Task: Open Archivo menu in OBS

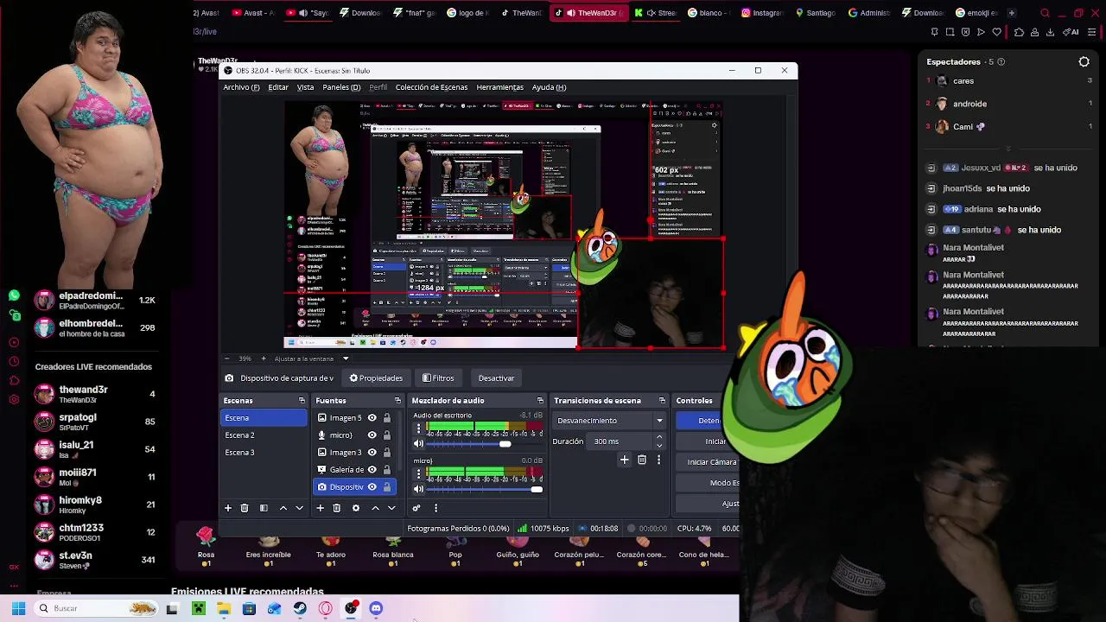Action: tap(241, 87)
